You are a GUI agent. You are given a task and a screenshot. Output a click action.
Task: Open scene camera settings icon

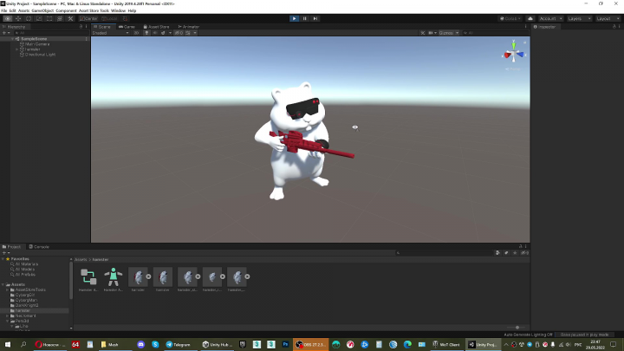click(431, 33)
